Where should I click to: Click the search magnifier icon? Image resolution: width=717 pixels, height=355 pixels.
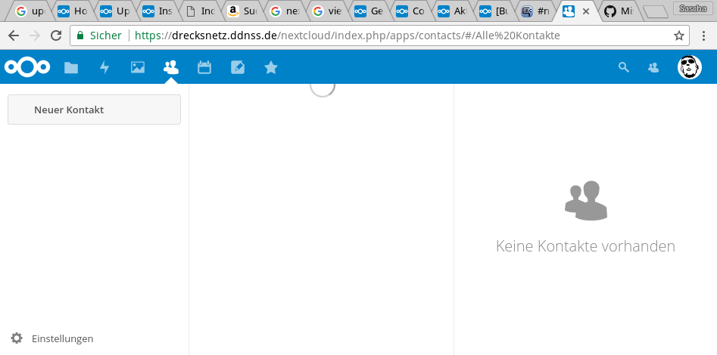click(624, 67)
